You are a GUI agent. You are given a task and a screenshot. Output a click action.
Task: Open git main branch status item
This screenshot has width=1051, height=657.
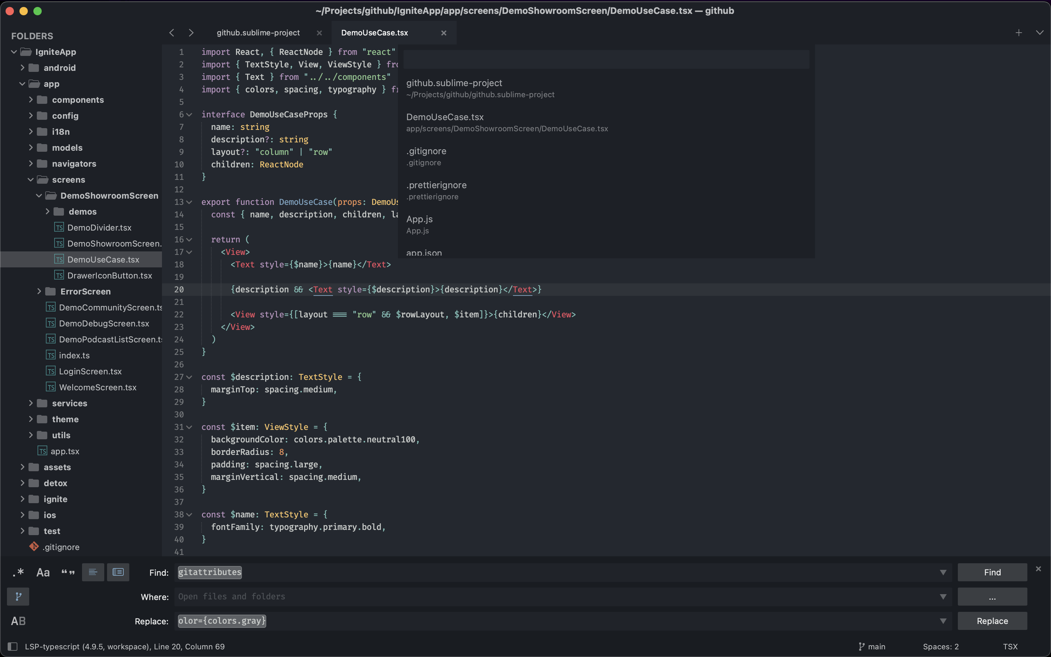coord(872,647)
